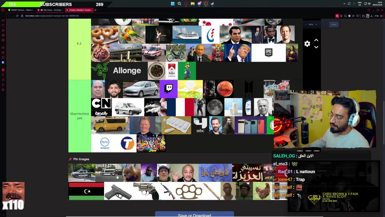
Task: Select the revolver image
Action: point(146,191)
